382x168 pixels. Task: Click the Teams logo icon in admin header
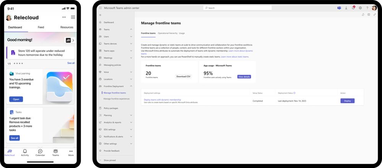click(339, 8)
